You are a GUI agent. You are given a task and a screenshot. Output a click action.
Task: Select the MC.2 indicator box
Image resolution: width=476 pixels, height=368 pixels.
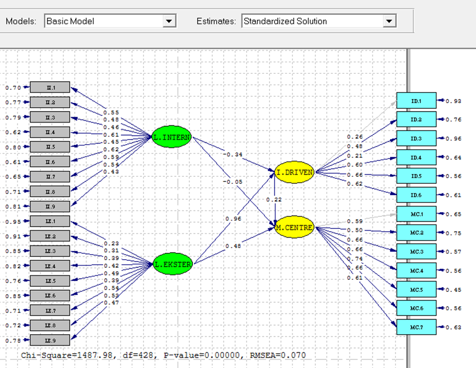[416, 233]
